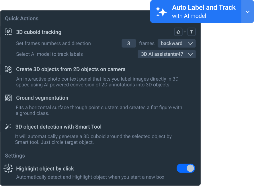Click the Highlight object target icon
The width and height of the screenshot is (254, 186).
click(8, 168)
